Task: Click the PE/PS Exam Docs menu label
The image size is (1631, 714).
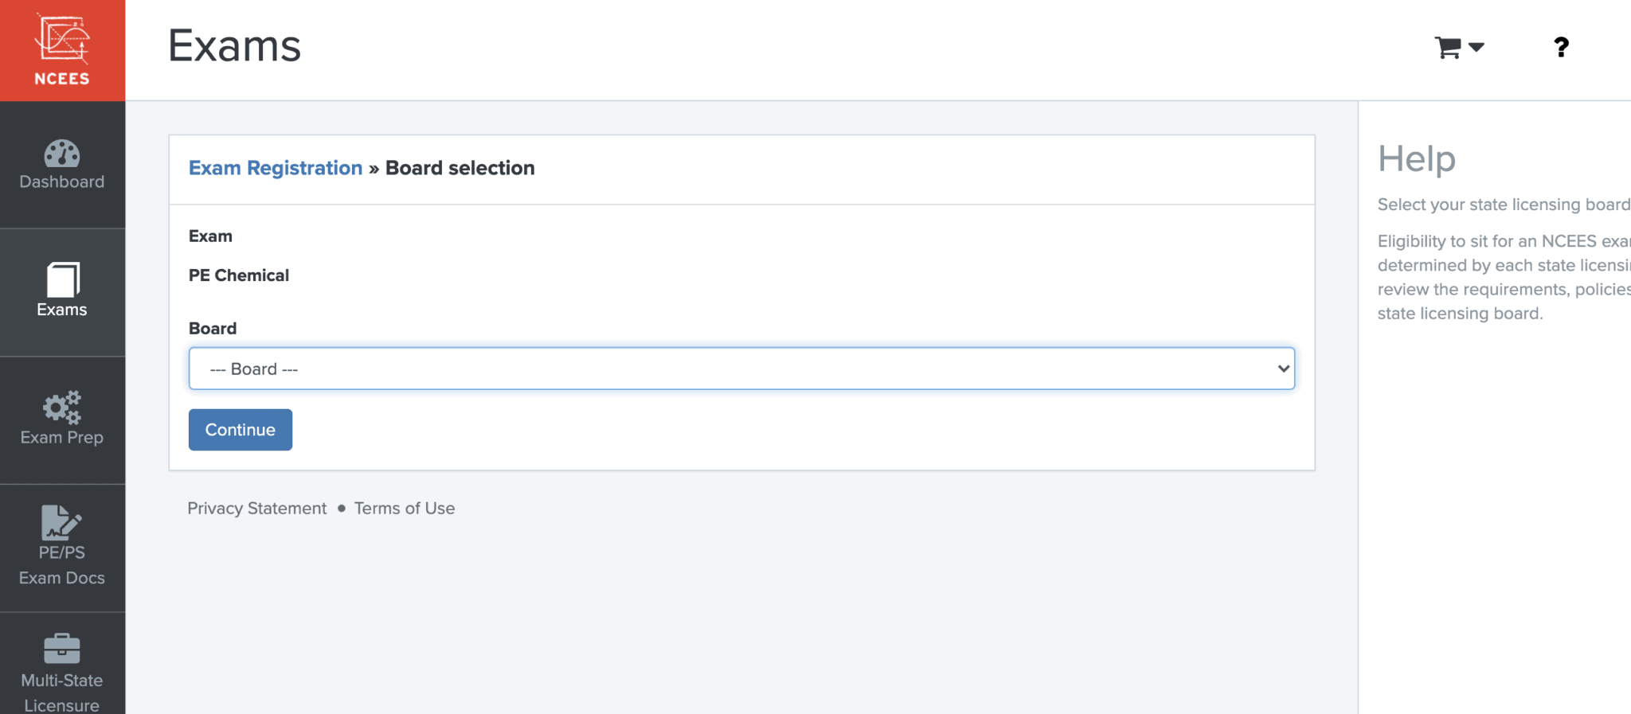Action: pos(62,565)
